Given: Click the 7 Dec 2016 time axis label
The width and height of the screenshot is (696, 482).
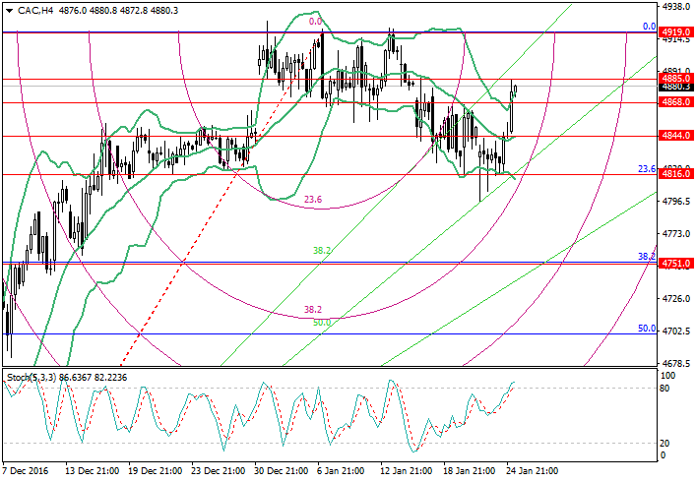Looking at the screenshot, I should tap(26, 470).
